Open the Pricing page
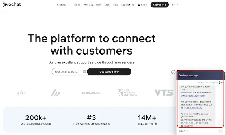 coord(76,5)
